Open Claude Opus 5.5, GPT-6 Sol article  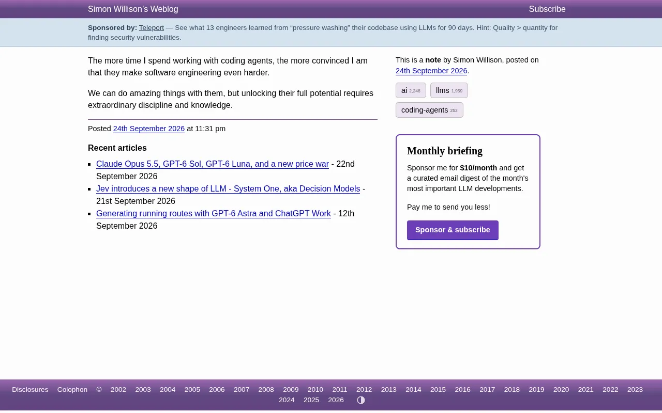tap(213, 164)
